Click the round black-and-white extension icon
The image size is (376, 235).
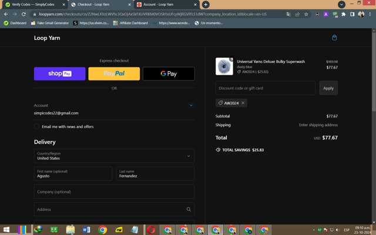tap(317, 14)
